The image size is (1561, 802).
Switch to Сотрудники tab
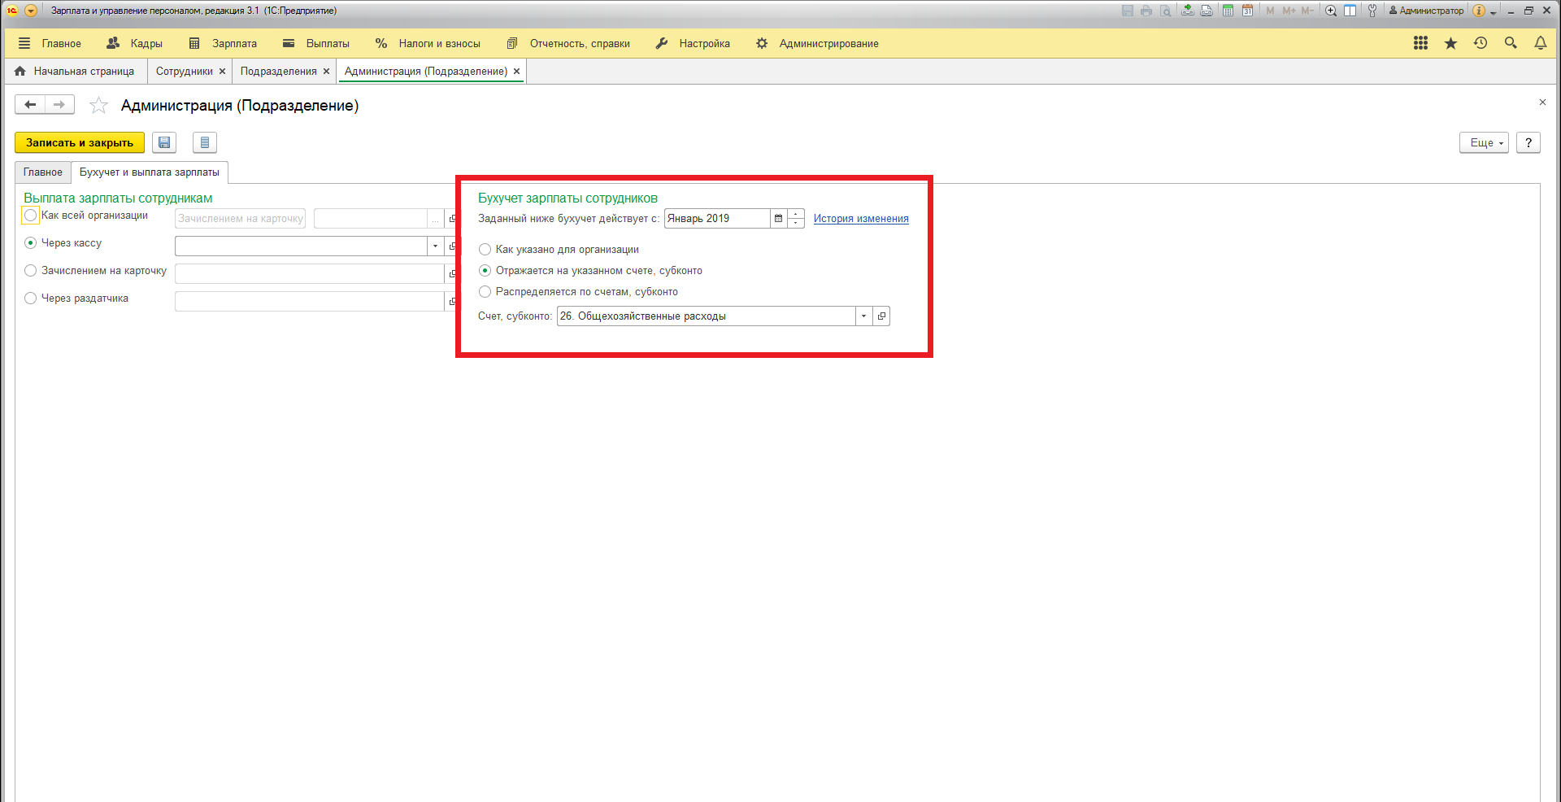click(185, 71)
